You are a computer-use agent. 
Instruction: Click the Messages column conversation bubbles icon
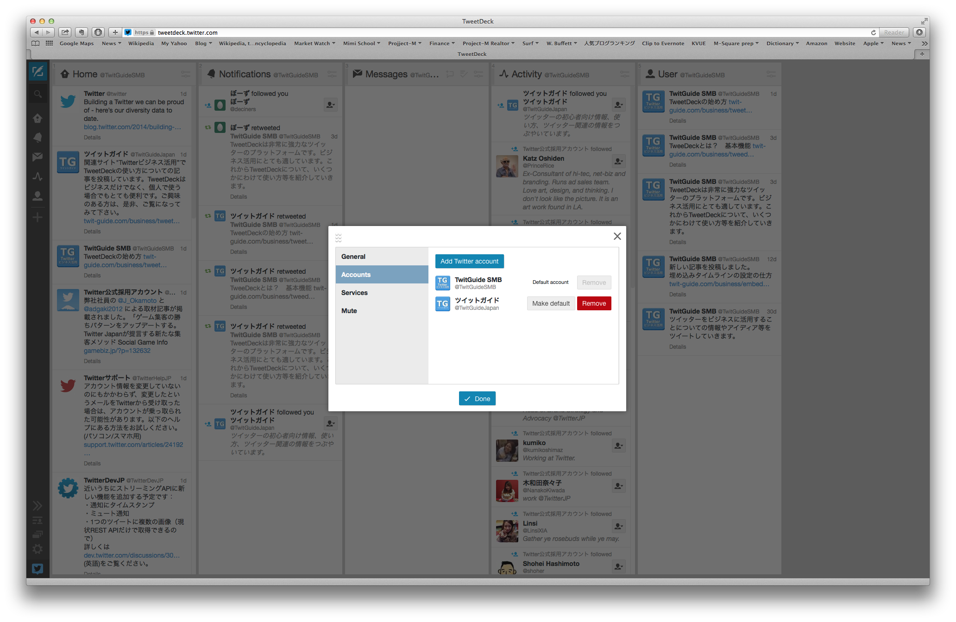click(450, 74)
